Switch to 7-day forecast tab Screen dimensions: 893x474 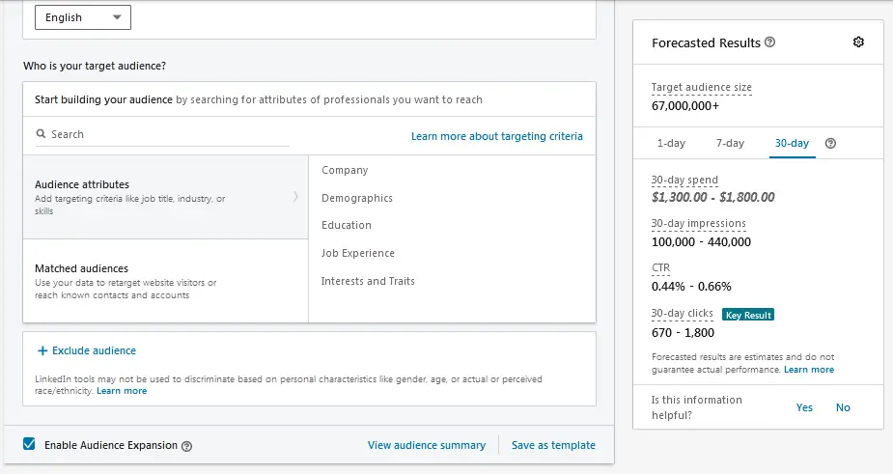coord(730,143)
